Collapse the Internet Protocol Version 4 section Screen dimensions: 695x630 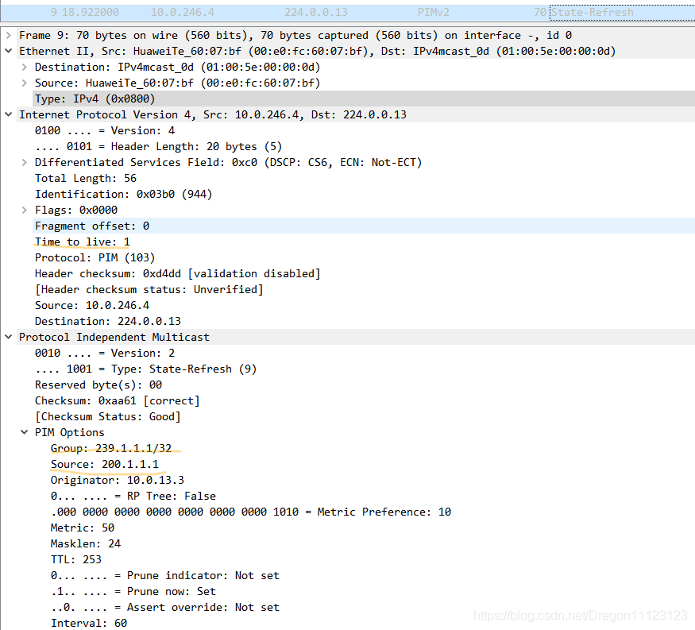point(9,114)
